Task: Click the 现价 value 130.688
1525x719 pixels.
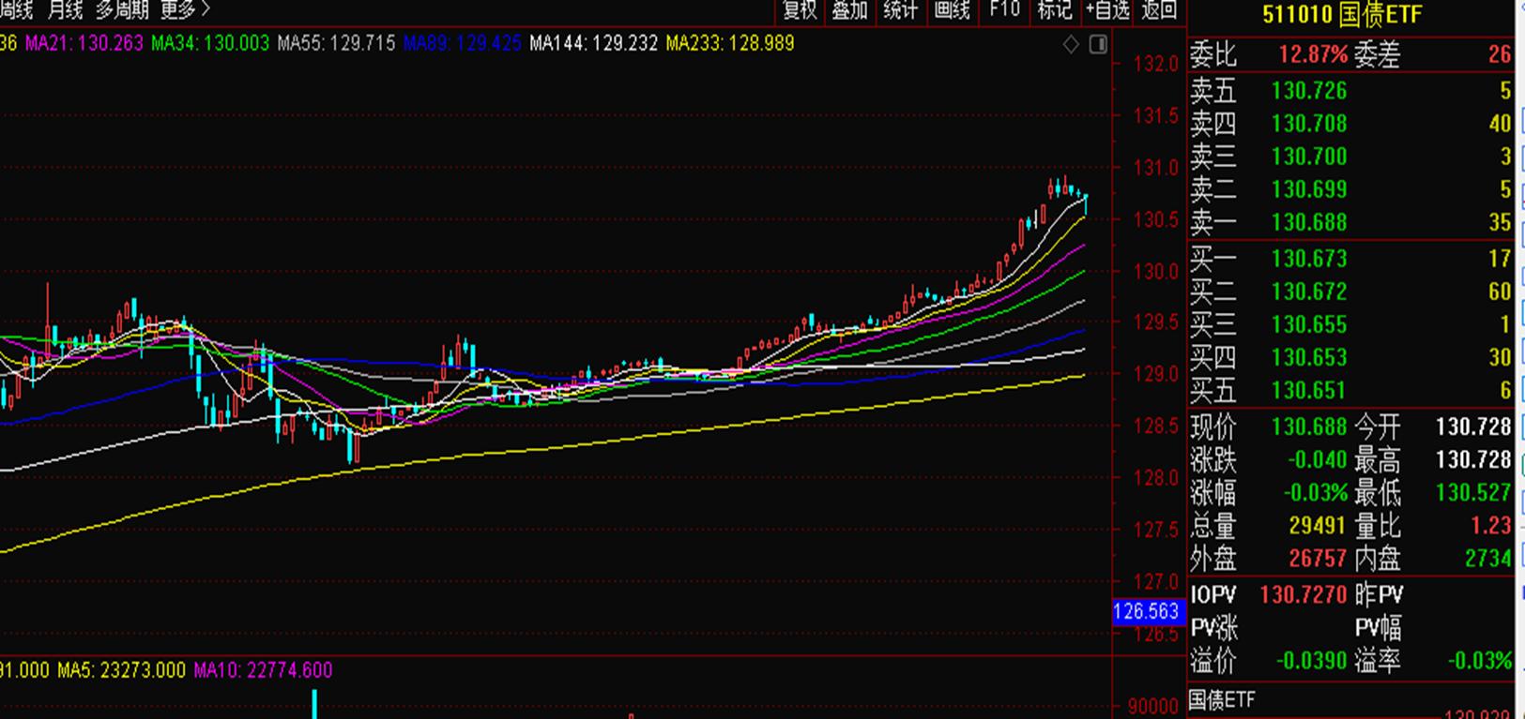Action: pos(1309,427)
